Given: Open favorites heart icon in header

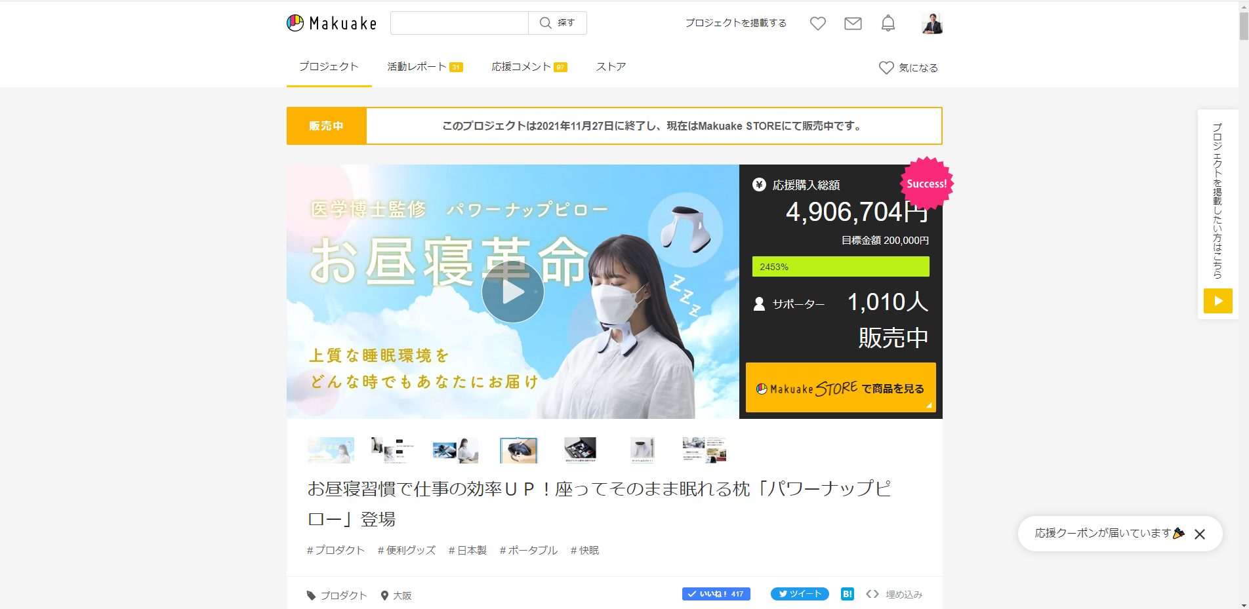Looking at the screenshot, I should click(x=817, y=24).
